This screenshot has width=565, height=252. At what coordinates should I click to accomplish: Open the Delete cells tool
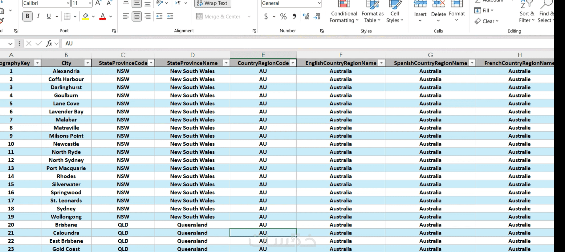point(438,11)
